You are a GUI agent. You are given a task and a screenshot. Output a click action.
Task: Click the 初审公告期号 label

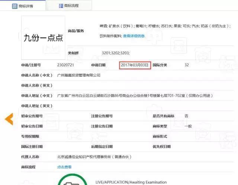point(32,116)
